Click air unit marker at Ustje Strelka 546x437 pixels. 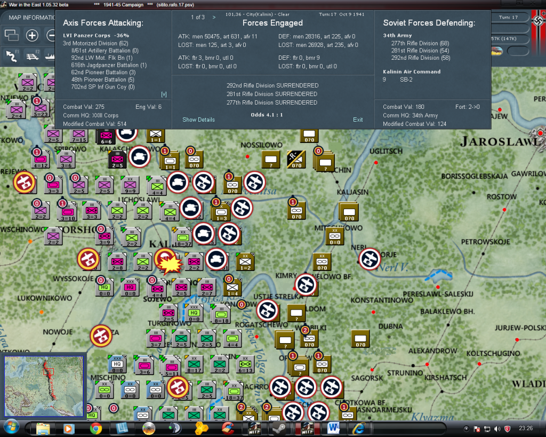point(268,311)
